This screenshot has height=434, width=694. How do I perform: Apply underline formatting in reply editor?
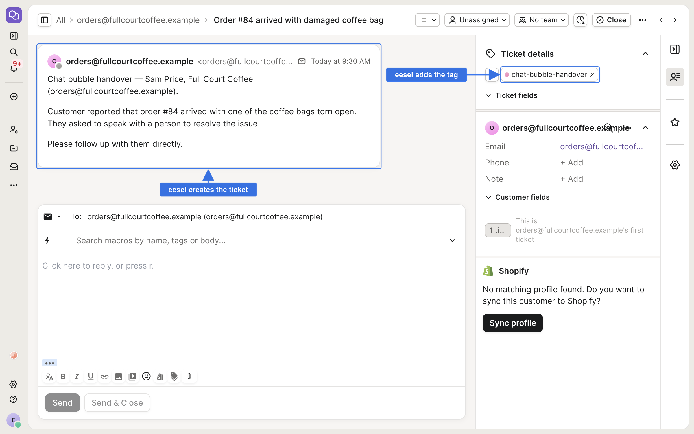pos(91,376)
